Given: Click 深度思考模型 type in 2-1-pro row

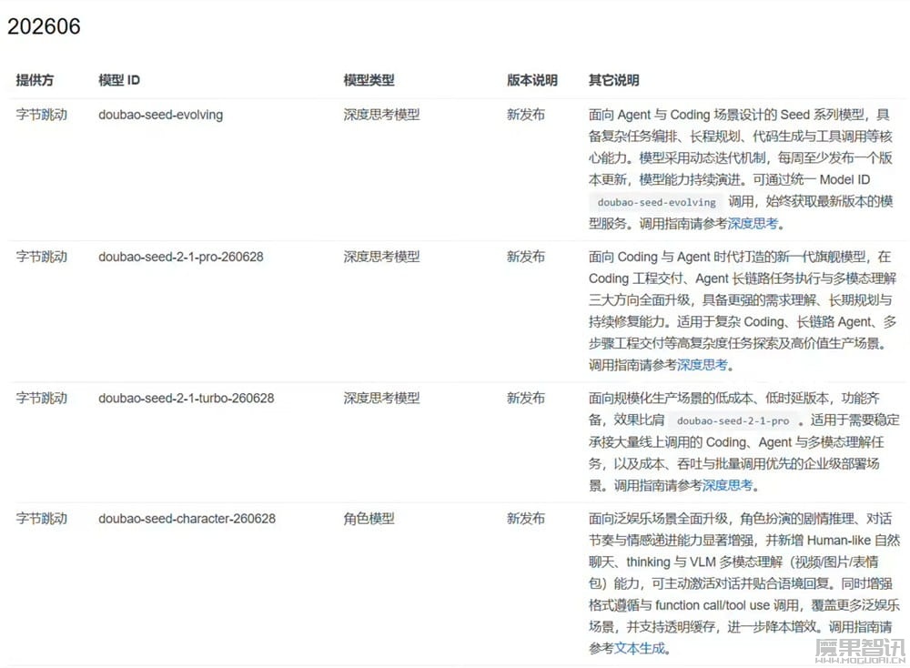Looking at the screenshot, I should (381, 257).
